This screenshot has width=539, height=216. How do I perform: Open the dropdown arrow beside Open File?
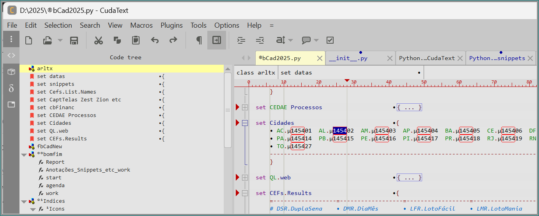pos(60,40)
